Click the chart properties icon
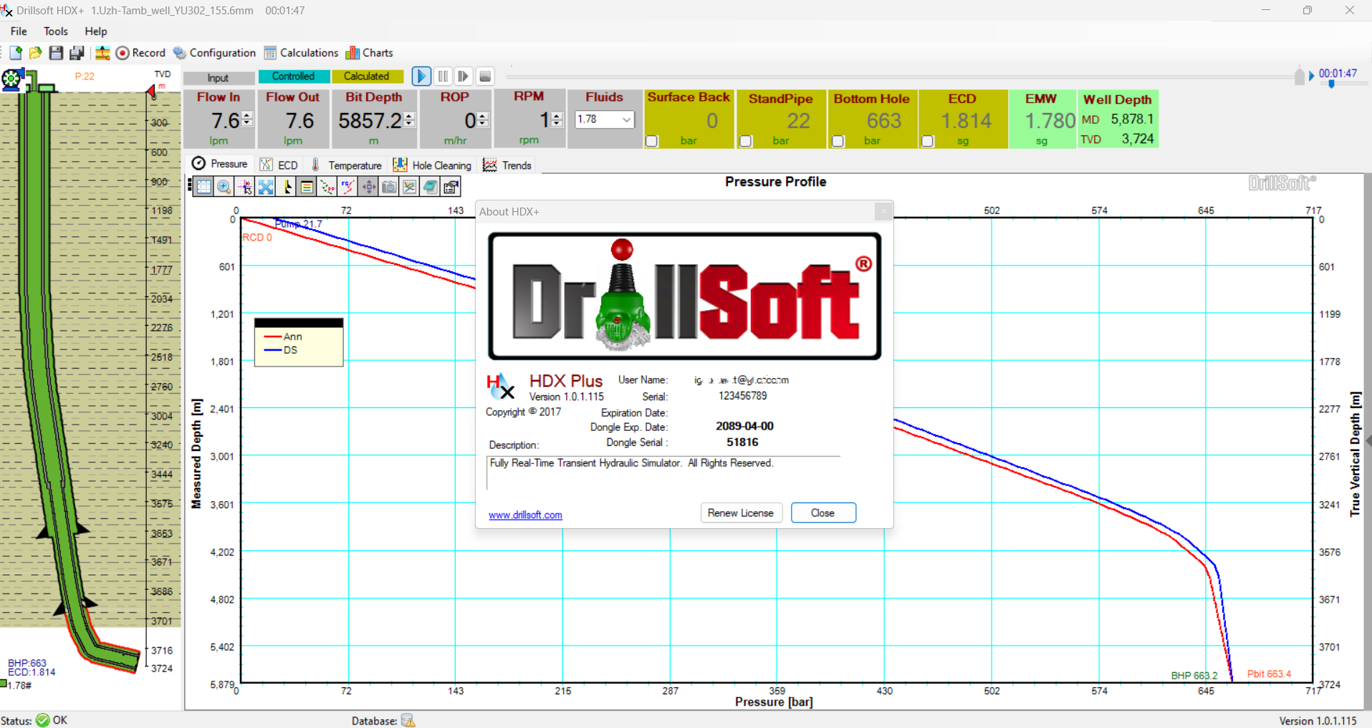1372x728 pixels. point(451,187)
